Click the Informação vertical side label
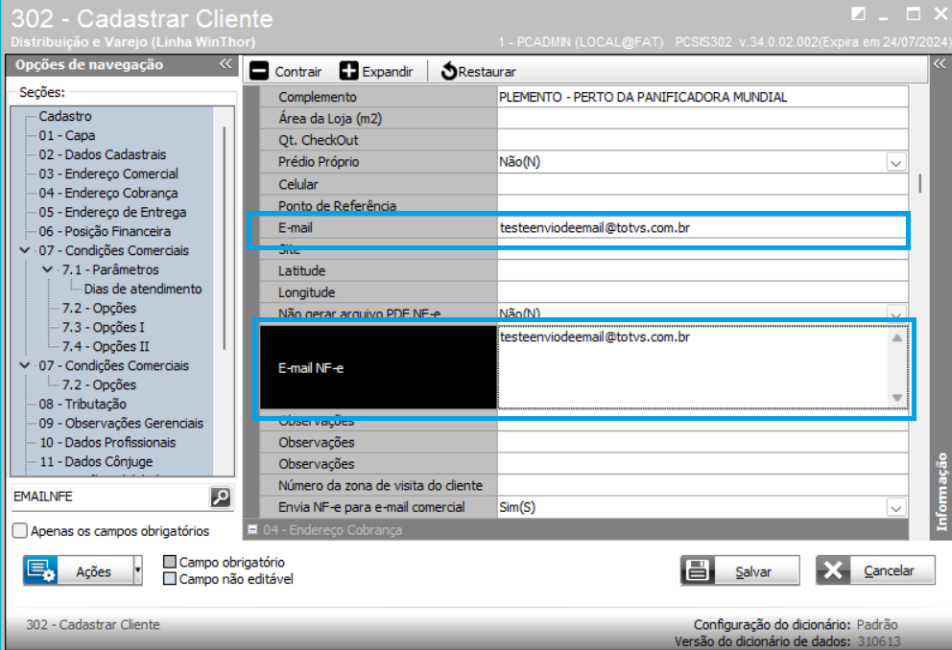 pos(941,492)
